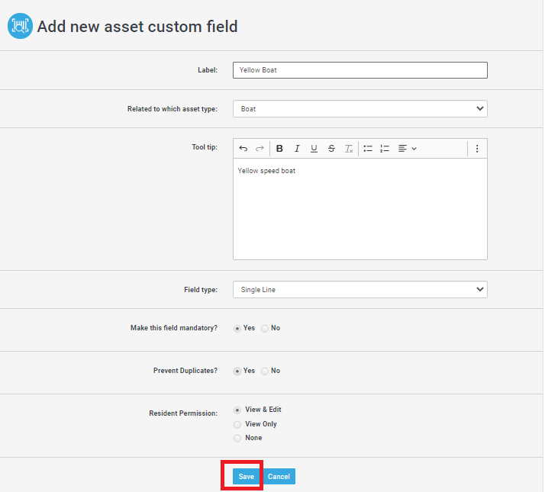This screenshot has width=545, height=492.
Task: Expand the text alignment dropdown
Action: click(x=407, y=149)
